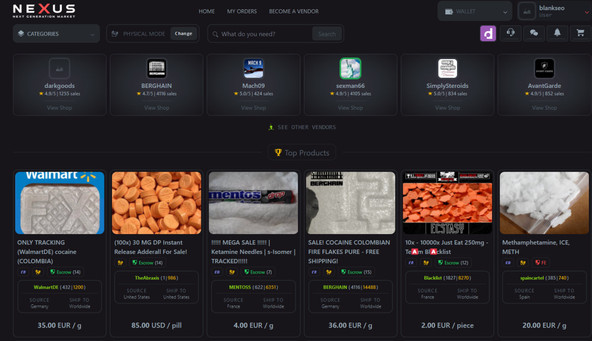The height and width of the screenshot is (341, 592).
Task: Click the NEXUS logo
Action: (x=44, y=11)
